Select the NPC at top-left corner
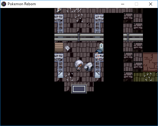This screenshot has width=158, height=126. pyautogui.click(x=59, y=10)
